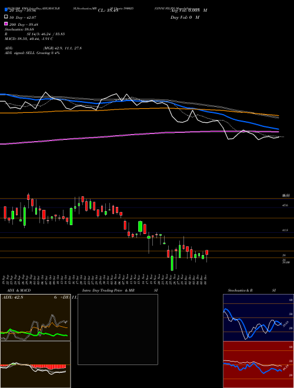
Task: Click the 'ADX & MACD' panel heading
Action: [19, 290]
